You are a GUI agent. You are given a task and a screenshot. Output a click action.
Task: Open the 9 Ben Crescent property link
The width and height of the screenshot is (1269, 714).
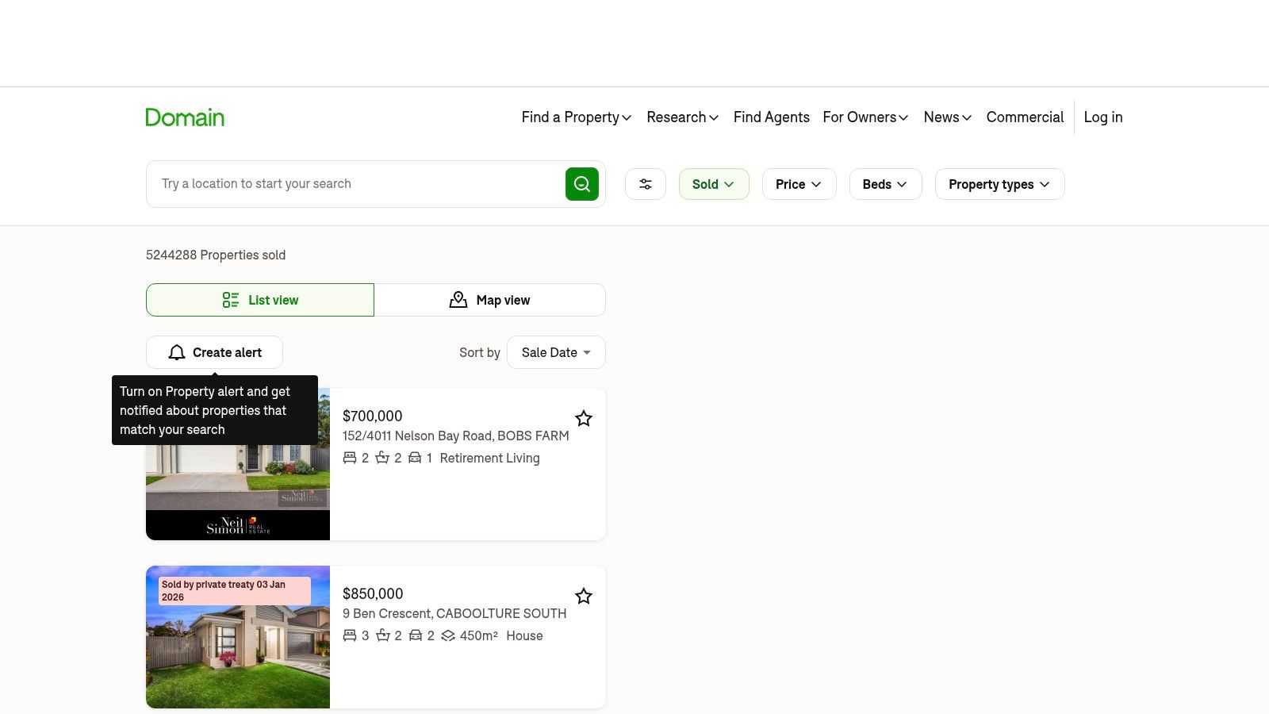tap(454, 612)
